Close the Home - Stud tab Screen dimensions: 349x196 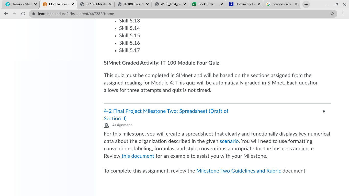pyautogui.click(x=35, y=4)
